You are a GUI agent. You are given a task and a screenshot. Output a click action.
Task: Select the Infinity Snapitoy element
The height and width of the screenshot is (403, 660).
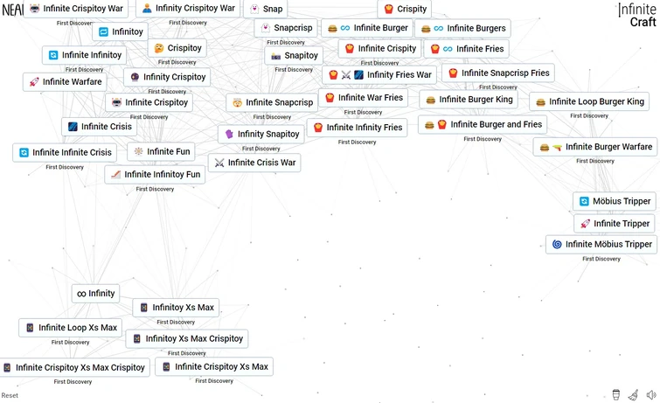[261, 135]
